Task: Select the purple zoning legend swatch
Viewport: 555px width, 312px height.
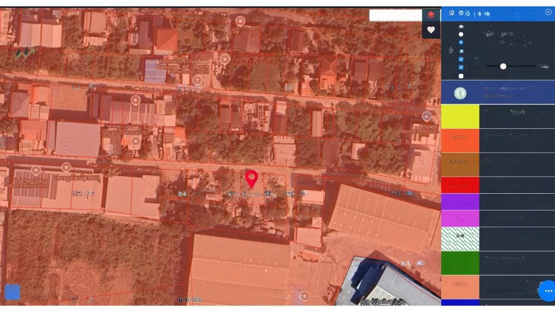Action: [460, 202]
